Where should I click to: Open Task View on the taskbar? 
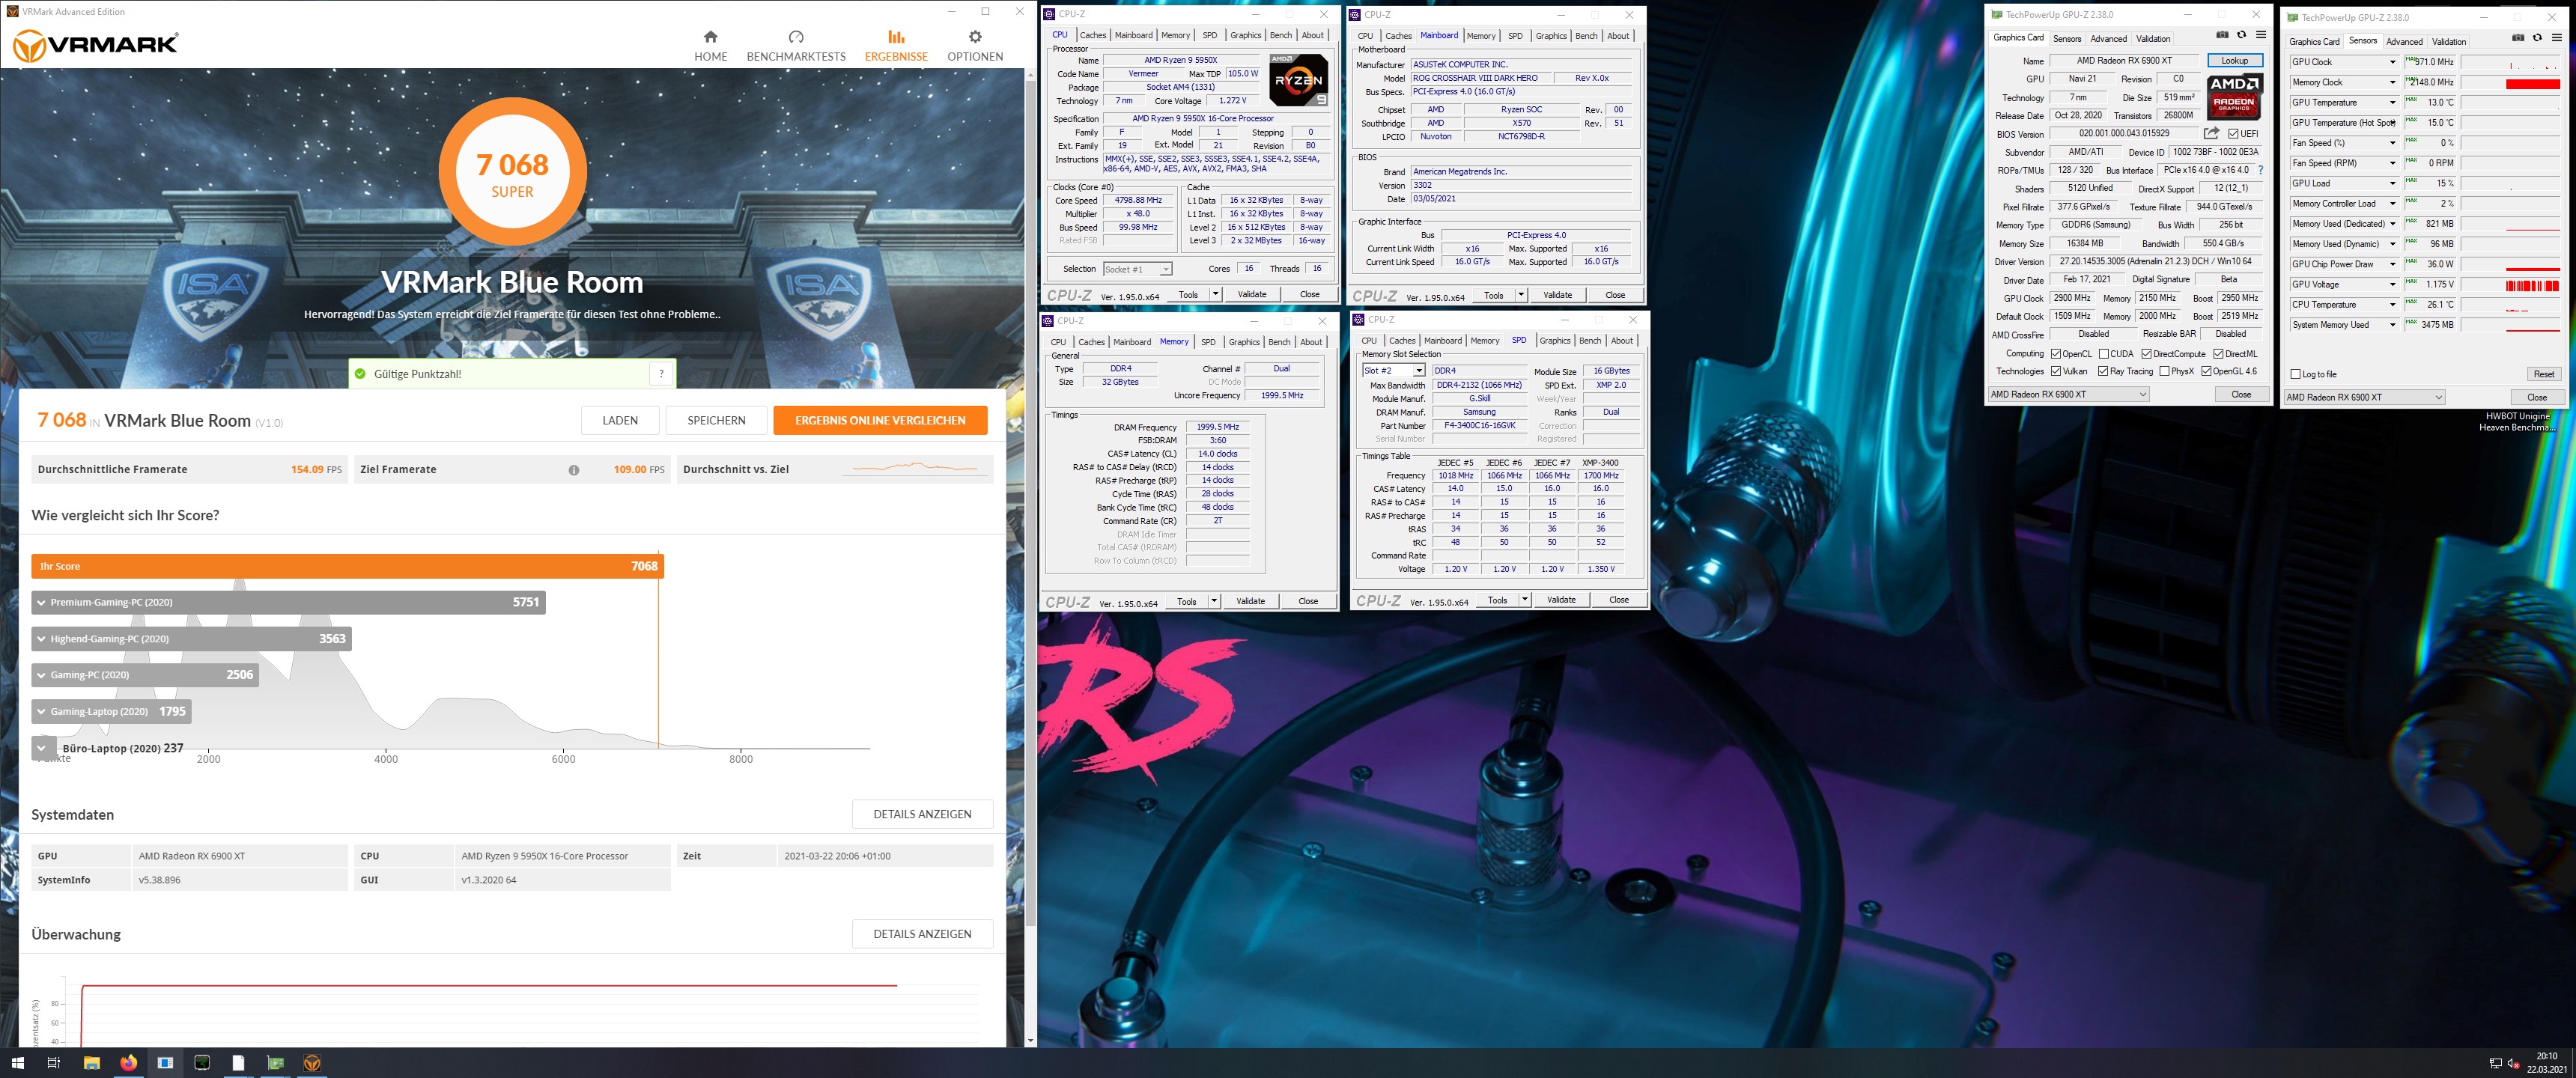point(54,1063)
